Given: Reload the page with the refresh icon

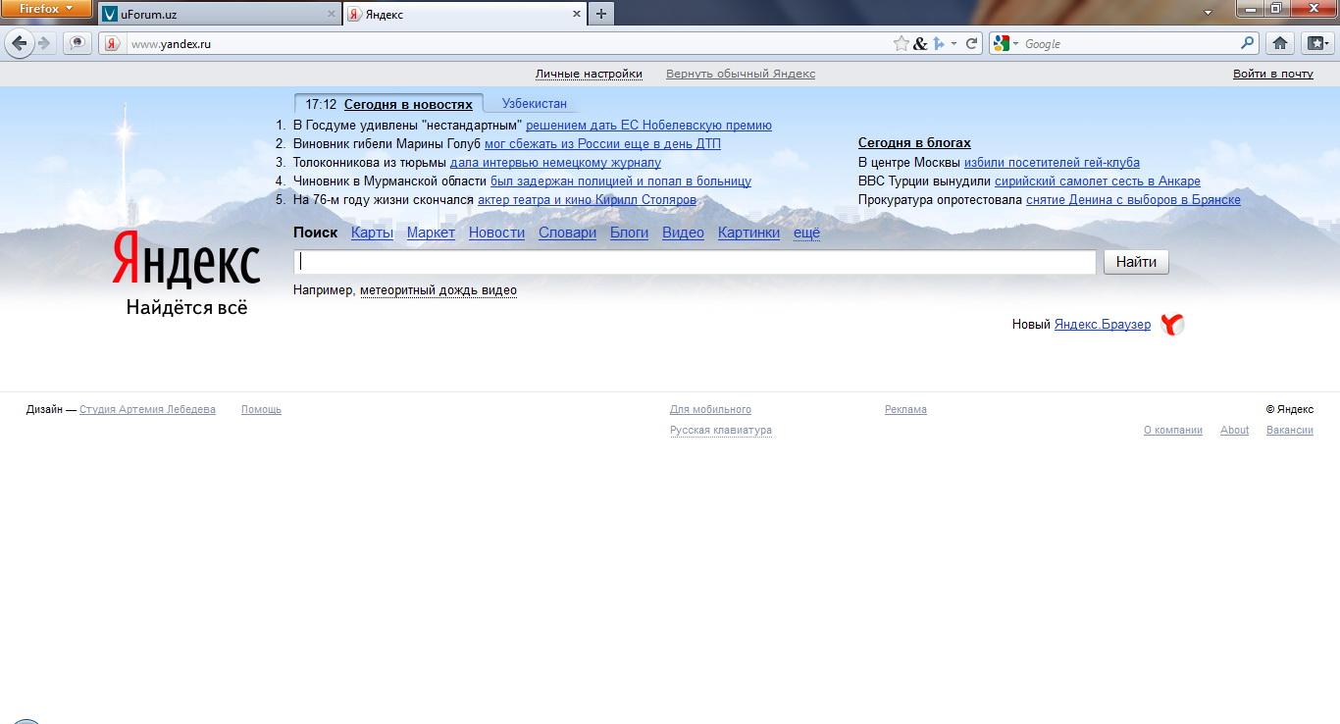Looking at the screenshot, I should point(972,43).
